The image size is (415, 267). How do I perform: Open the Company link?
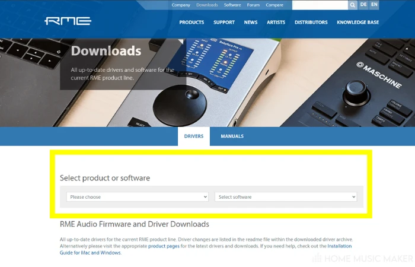coord(181,5)
